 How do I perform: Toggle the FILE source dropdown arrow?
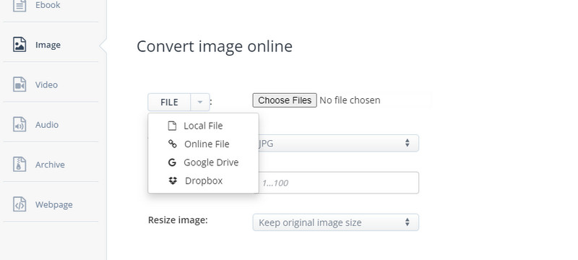point(200,102)
